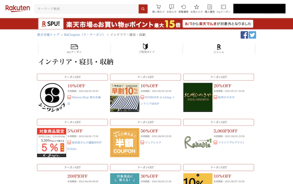
Task: Open the 紀州ひのきや shop link
Action: pos(227,97)
